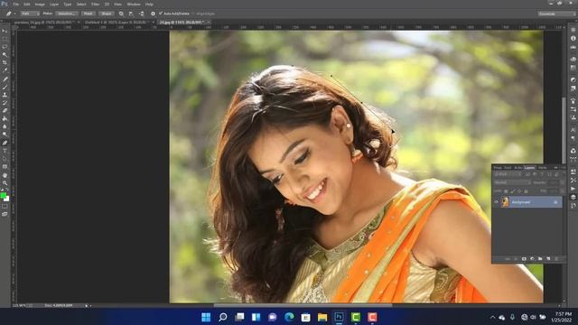
Task: Select the Blur tool
Action: click(5, 126)
